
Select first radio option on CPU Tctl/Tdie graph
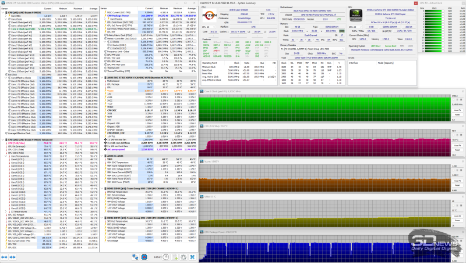pos(453,135)
